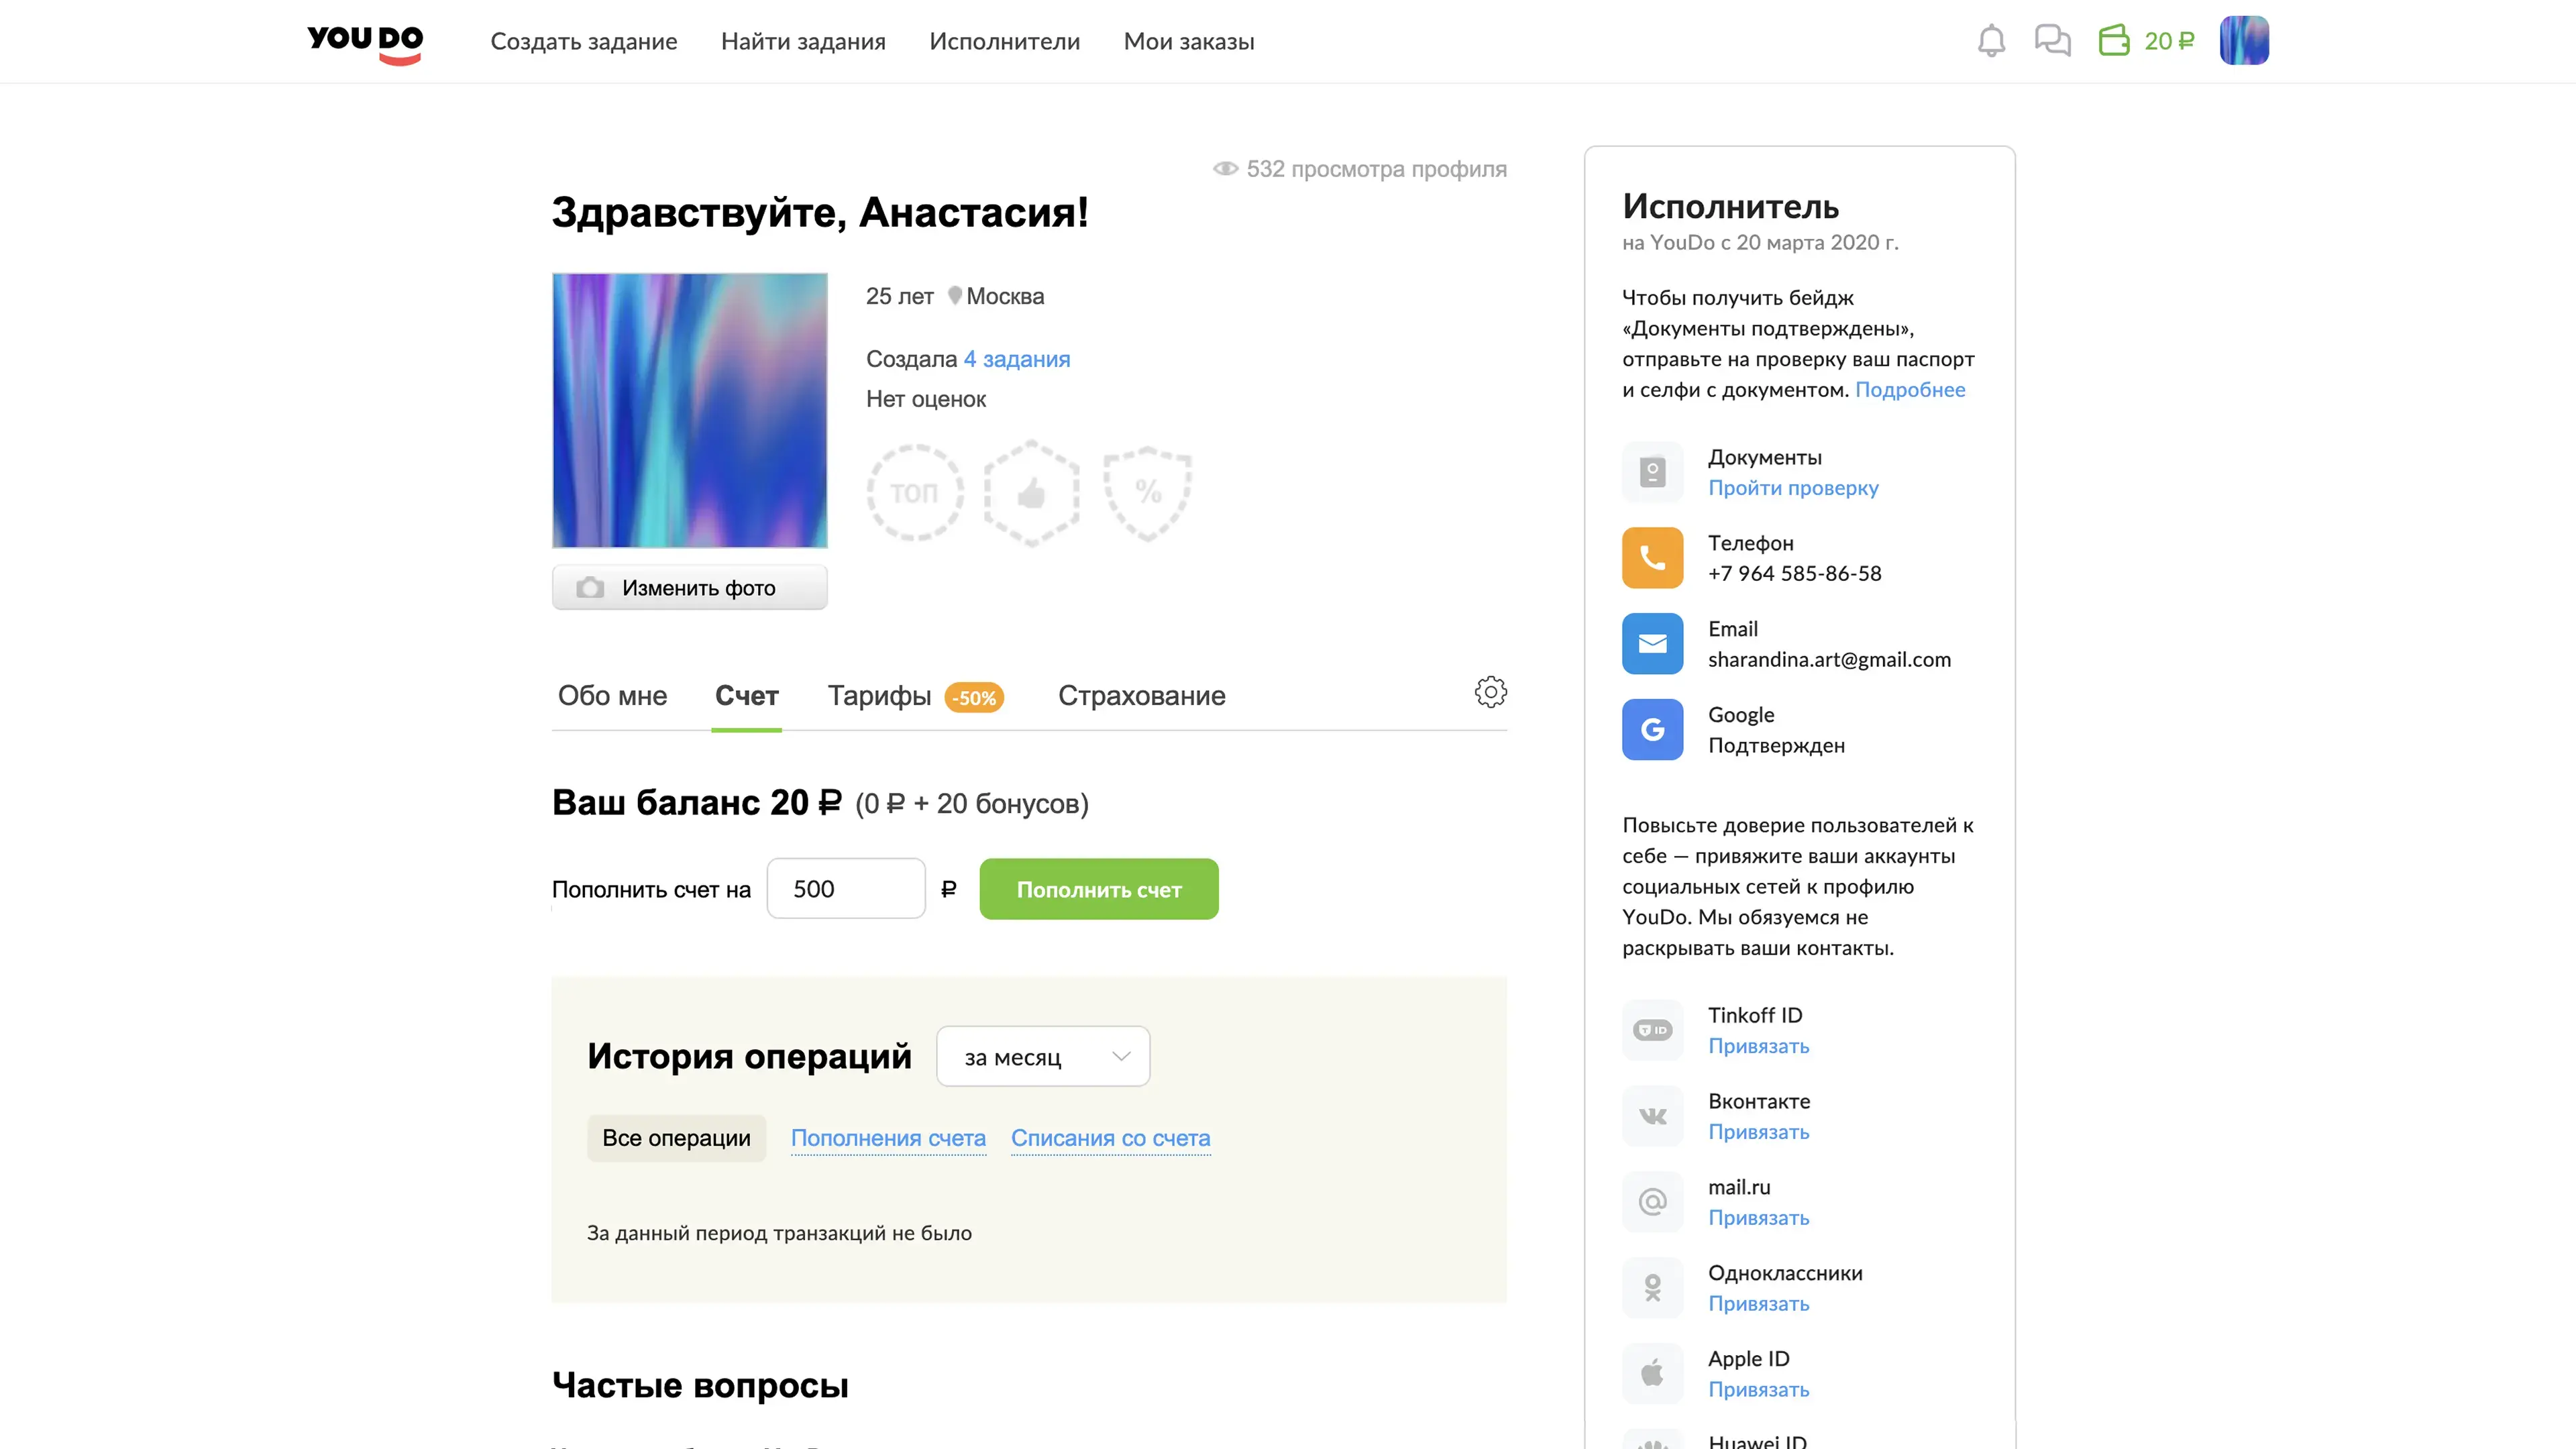The height and width of the screenshot is (1449, 2576).
Task: Click the Пройти проверку link
Action: pyautogui.click(x=1793, y=488)
